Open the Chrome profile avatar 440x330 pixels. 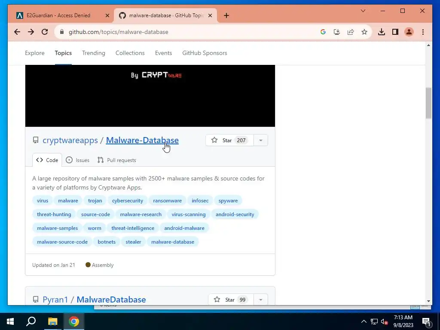[x=409, y=32]
